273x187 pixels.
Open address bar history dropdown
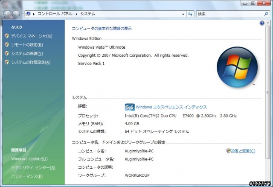[183, 14]
